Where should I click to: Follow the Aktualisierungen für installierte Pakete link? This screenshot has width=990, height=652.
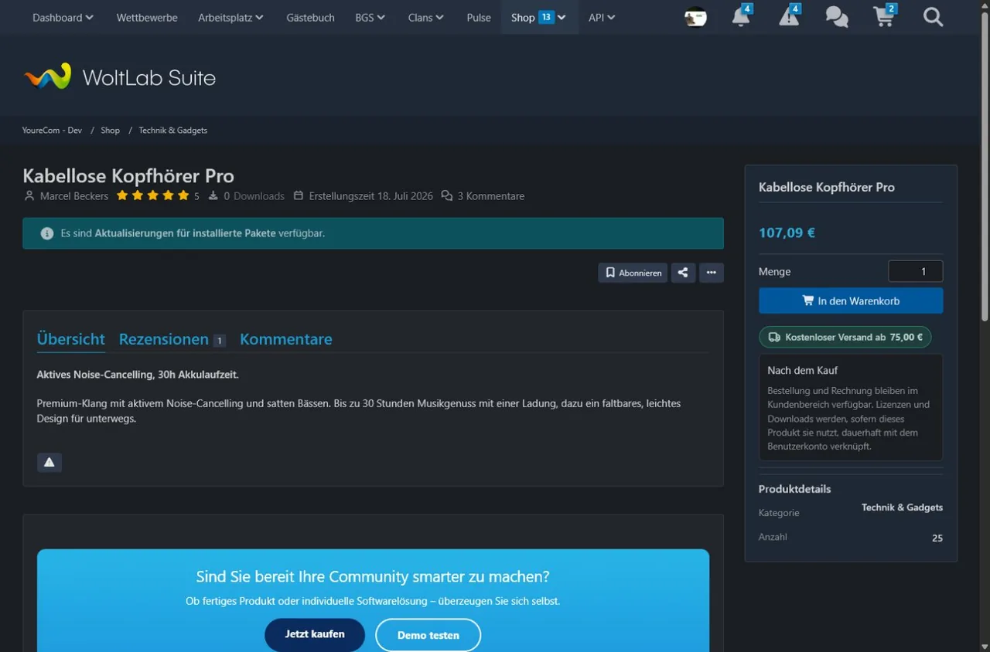(186, 233)
